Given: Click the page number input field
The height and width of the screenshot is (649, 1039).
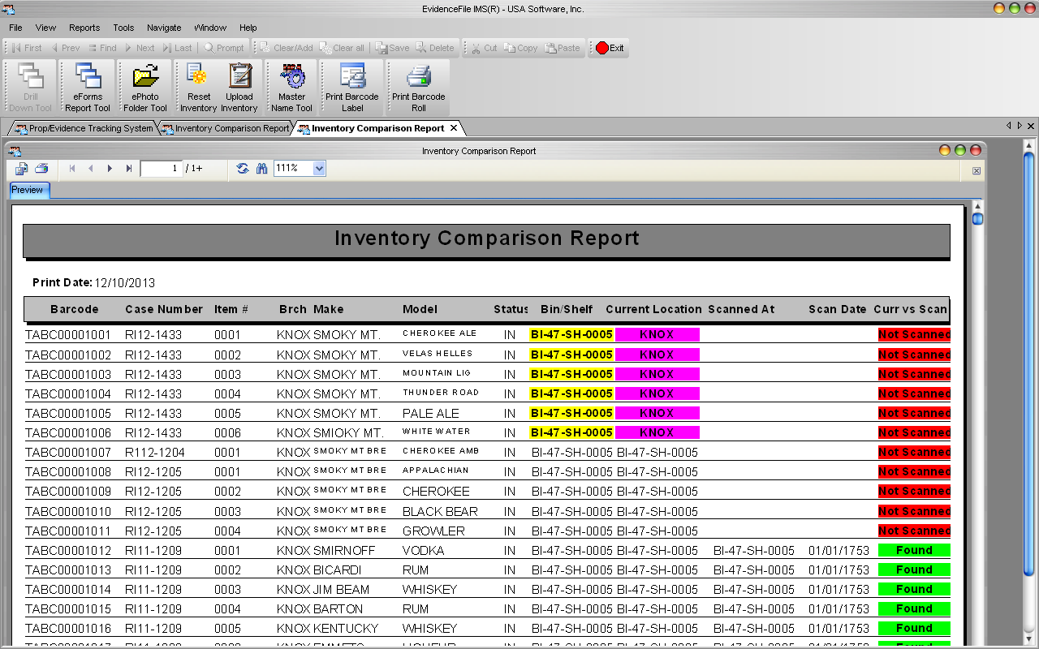Looking at the screenshot, I should [161, 169].
